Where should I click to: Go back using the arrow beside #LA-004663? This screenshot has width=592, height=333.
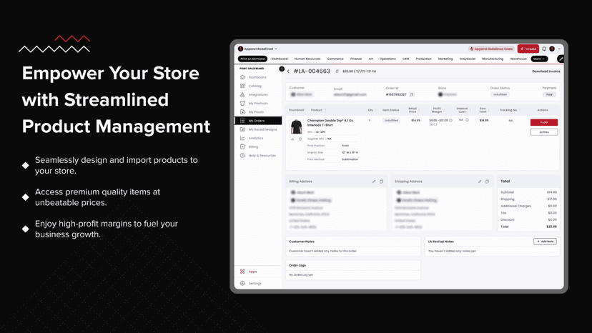point(288,71)
